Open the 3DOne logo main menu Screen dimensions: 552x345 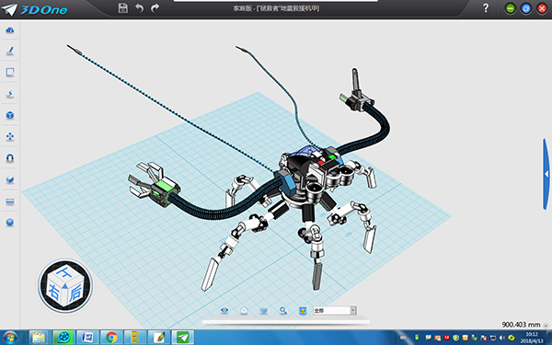point(35,9)
